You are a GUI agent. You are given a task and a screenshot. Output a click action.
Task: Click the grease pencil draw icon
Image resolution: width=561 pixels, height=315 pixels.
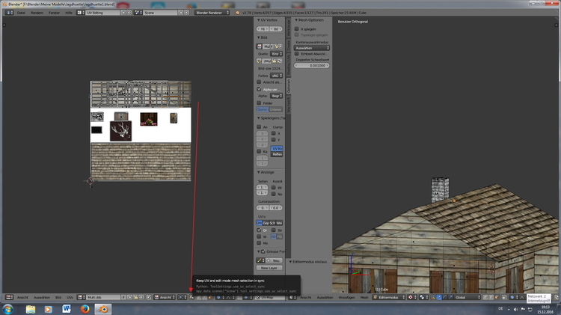pos(259,260)
